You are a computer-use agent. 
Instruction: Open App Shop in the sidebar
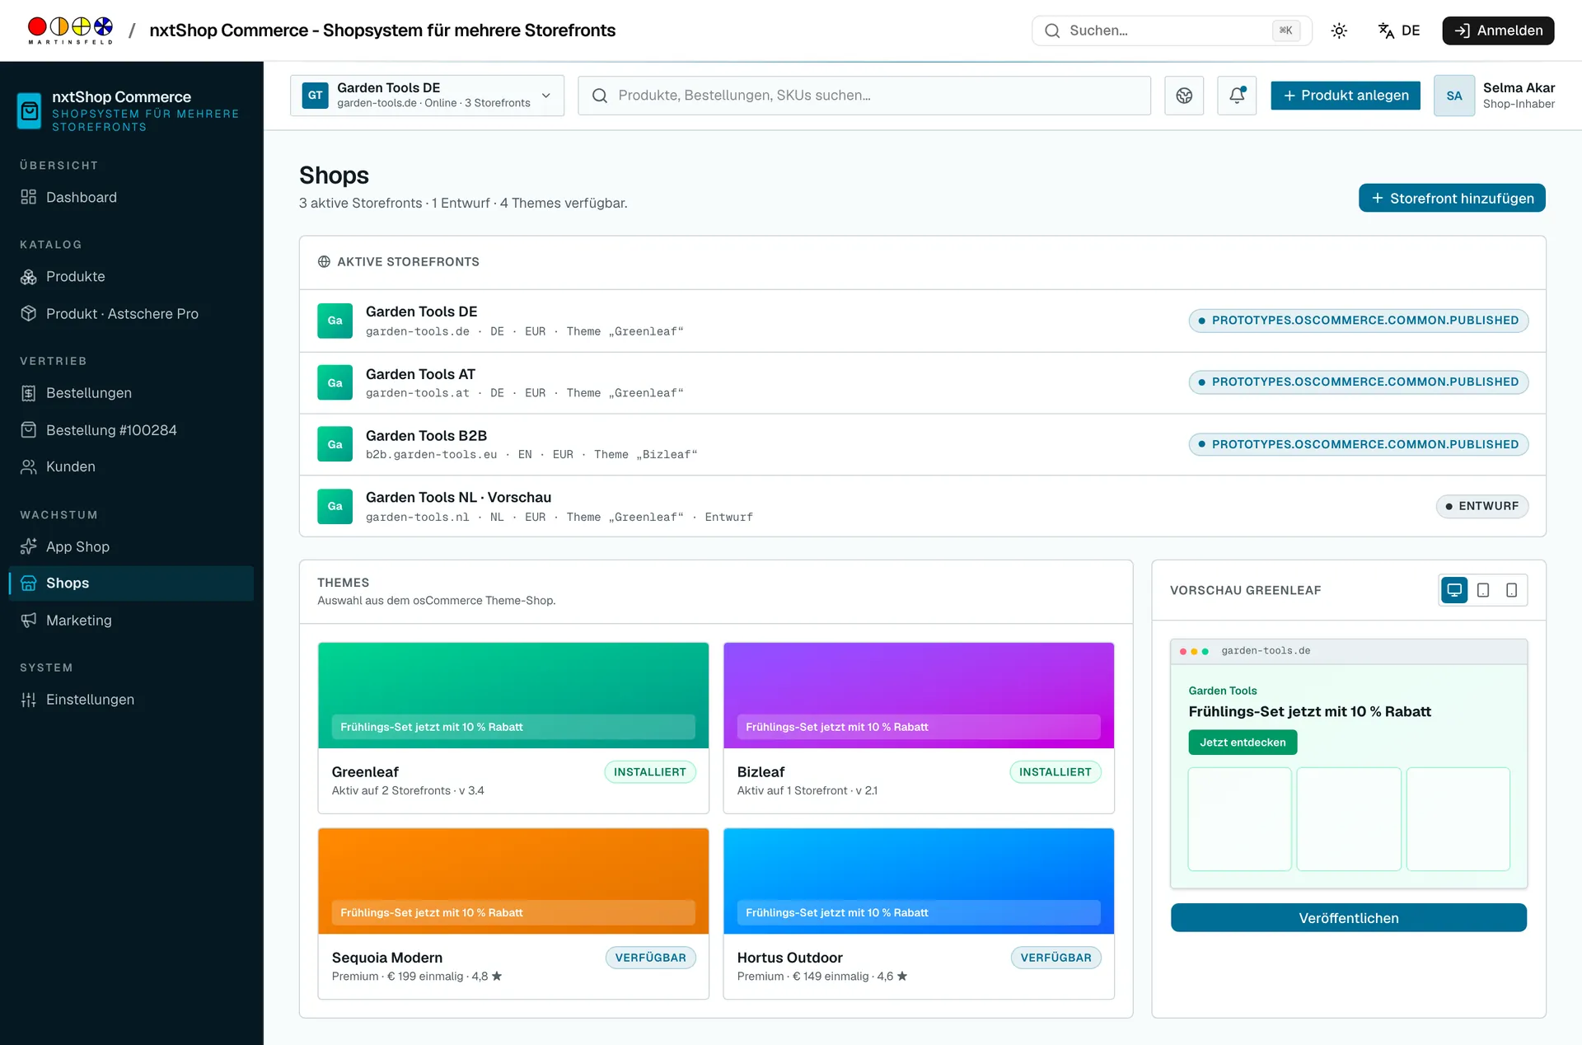pyautogui.click(x=132, y=546)
